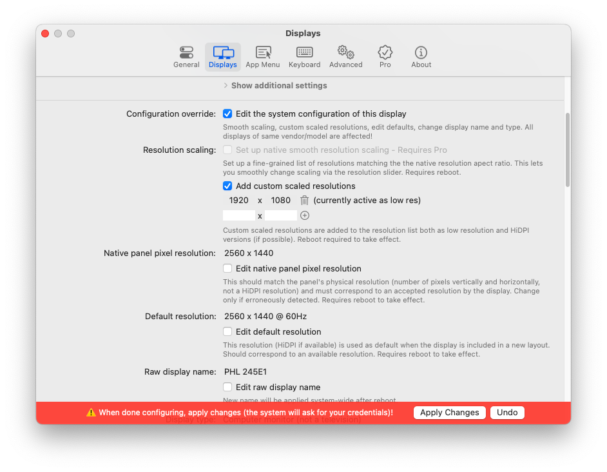607x472 pixels.
Task: Open the Pro section icon
Action: tap(385, 56)
